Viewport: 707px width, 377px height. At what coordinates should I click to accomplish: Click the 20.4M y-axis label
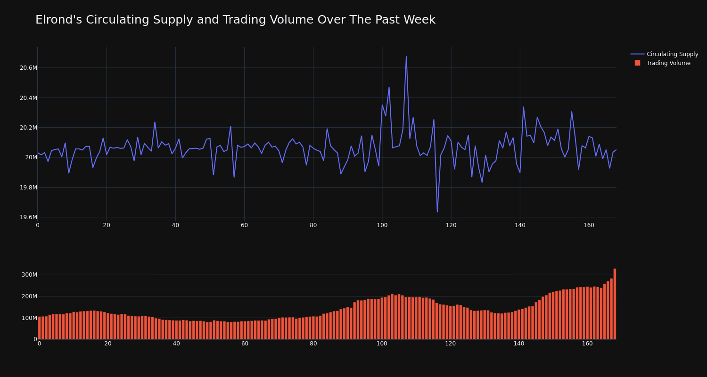point(28,98)
